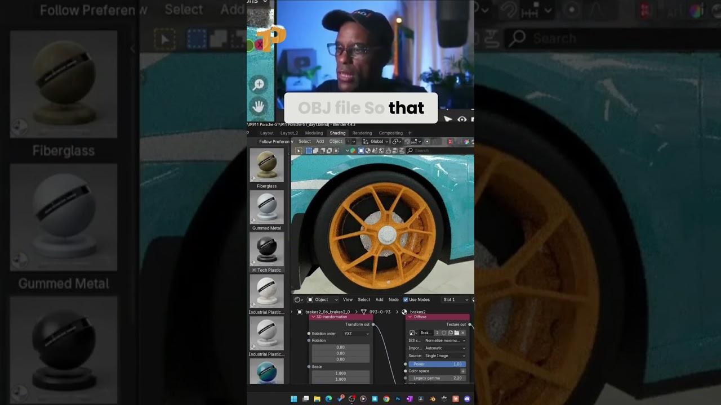Click the 093-0-93 mesh breadcrumb
721x405 pixels.
[380, 312]
